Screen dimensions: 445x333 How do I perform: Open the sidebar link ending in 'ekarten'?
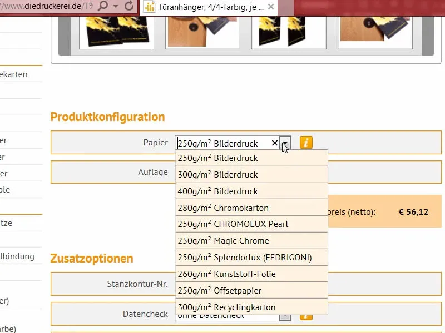pyautogui.click(x=13, y=74)
